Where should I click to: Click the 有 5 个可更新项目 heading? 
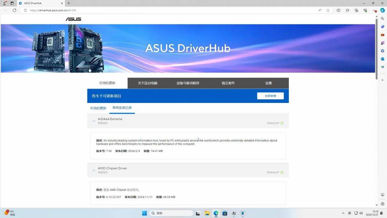click(x=106, y=96)
